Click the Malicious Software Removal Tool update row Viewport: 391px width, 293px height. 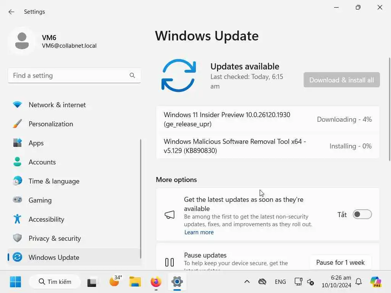[x=268, y=146]
